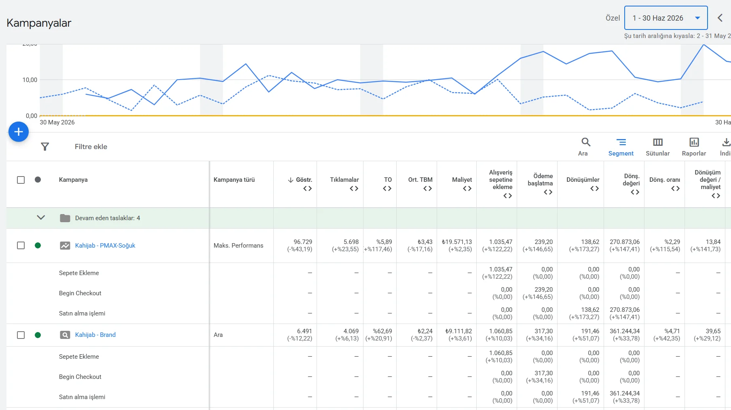Click the Devam eden taslaklar: 4 label
Screen dimensions: 731x410
(x=108, y=218)
